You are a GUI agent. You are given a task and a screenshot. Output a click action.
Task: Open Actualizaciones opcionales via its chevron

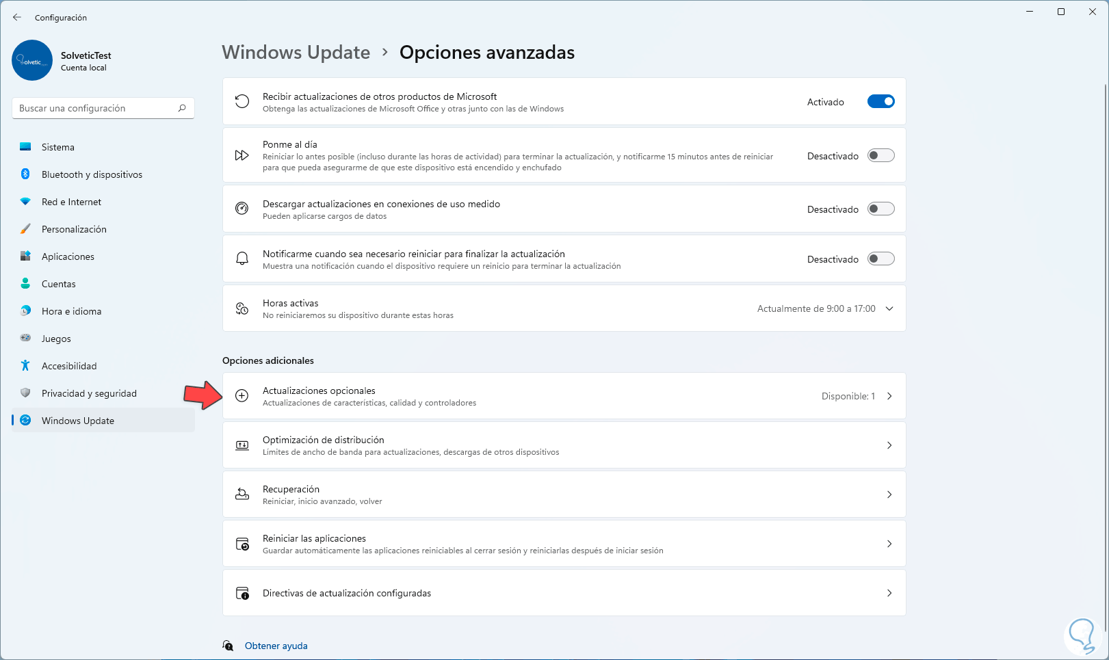click(x=889, y=396)
